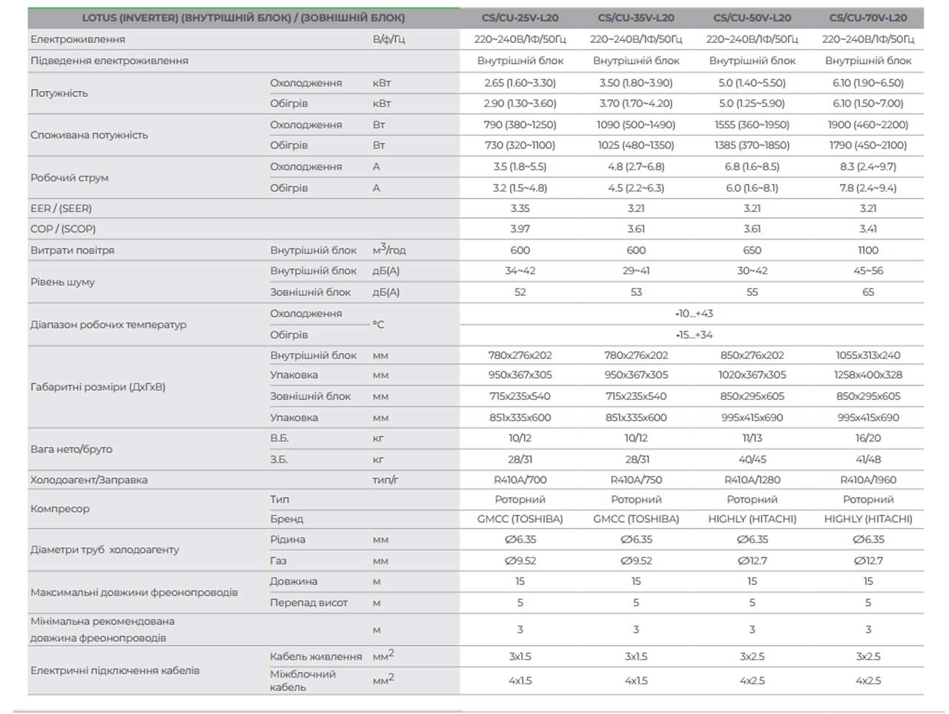Select the heating temperature range '-15...+34'
The height and width of the screenshot is (714, 949).
(694, 335)
